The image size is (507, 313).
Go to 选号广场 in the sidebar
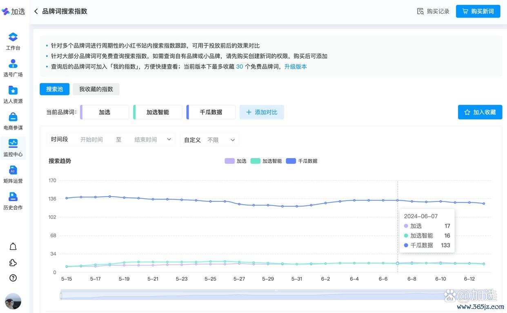13,64
